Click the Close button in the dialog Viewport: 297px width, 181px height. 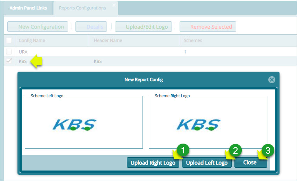tap(251, 162)
